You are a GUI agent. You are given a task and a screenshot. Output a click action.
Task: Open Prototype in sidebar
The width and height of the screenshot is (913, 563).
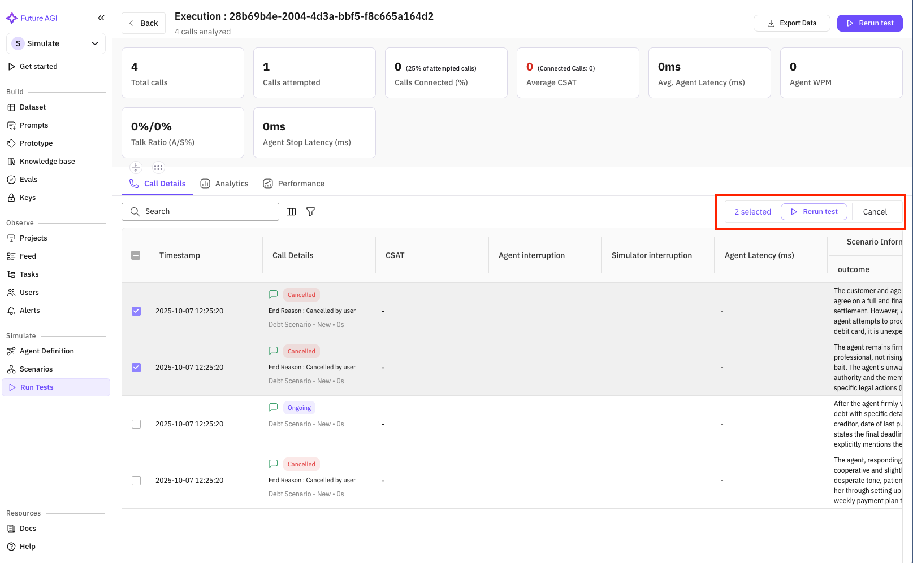click(36, 143)
